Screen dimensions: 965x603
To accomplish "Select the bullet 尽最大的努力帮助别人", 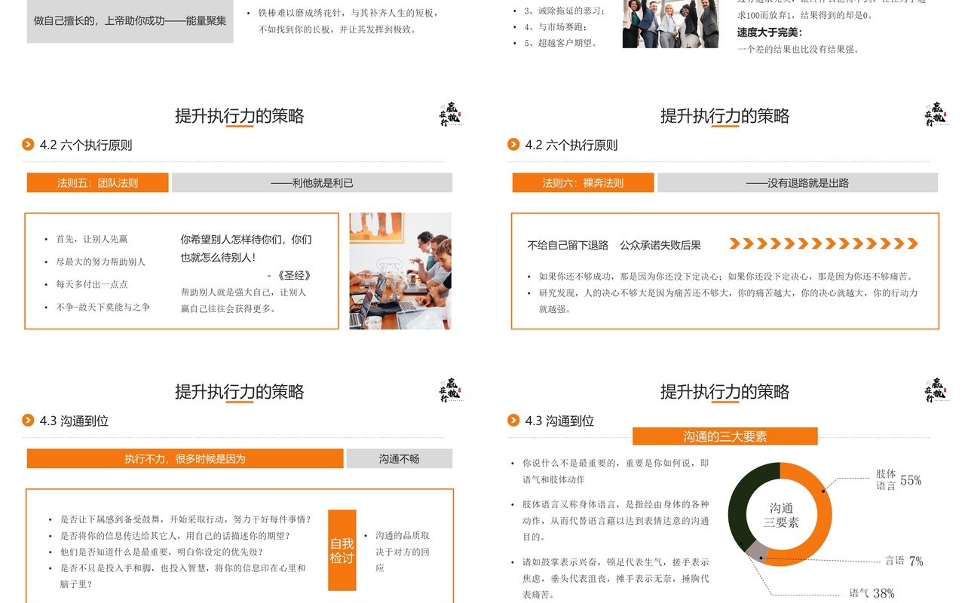I will 101,262.
